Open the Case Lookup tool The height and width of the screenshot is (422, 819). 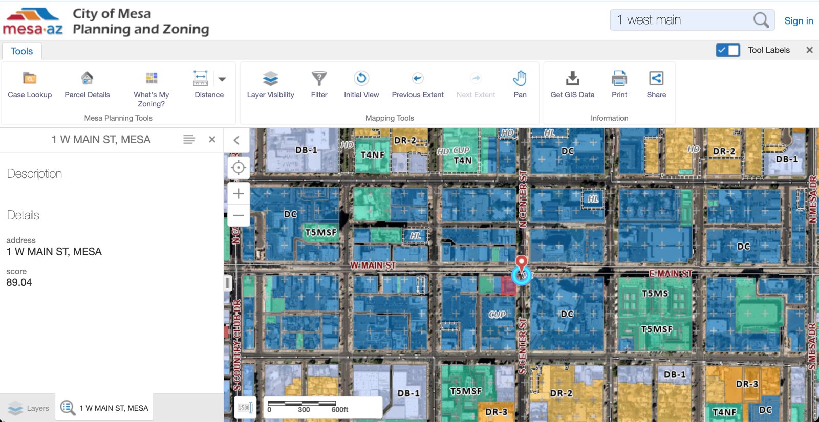pyautogui.click(x=30, y=85)
